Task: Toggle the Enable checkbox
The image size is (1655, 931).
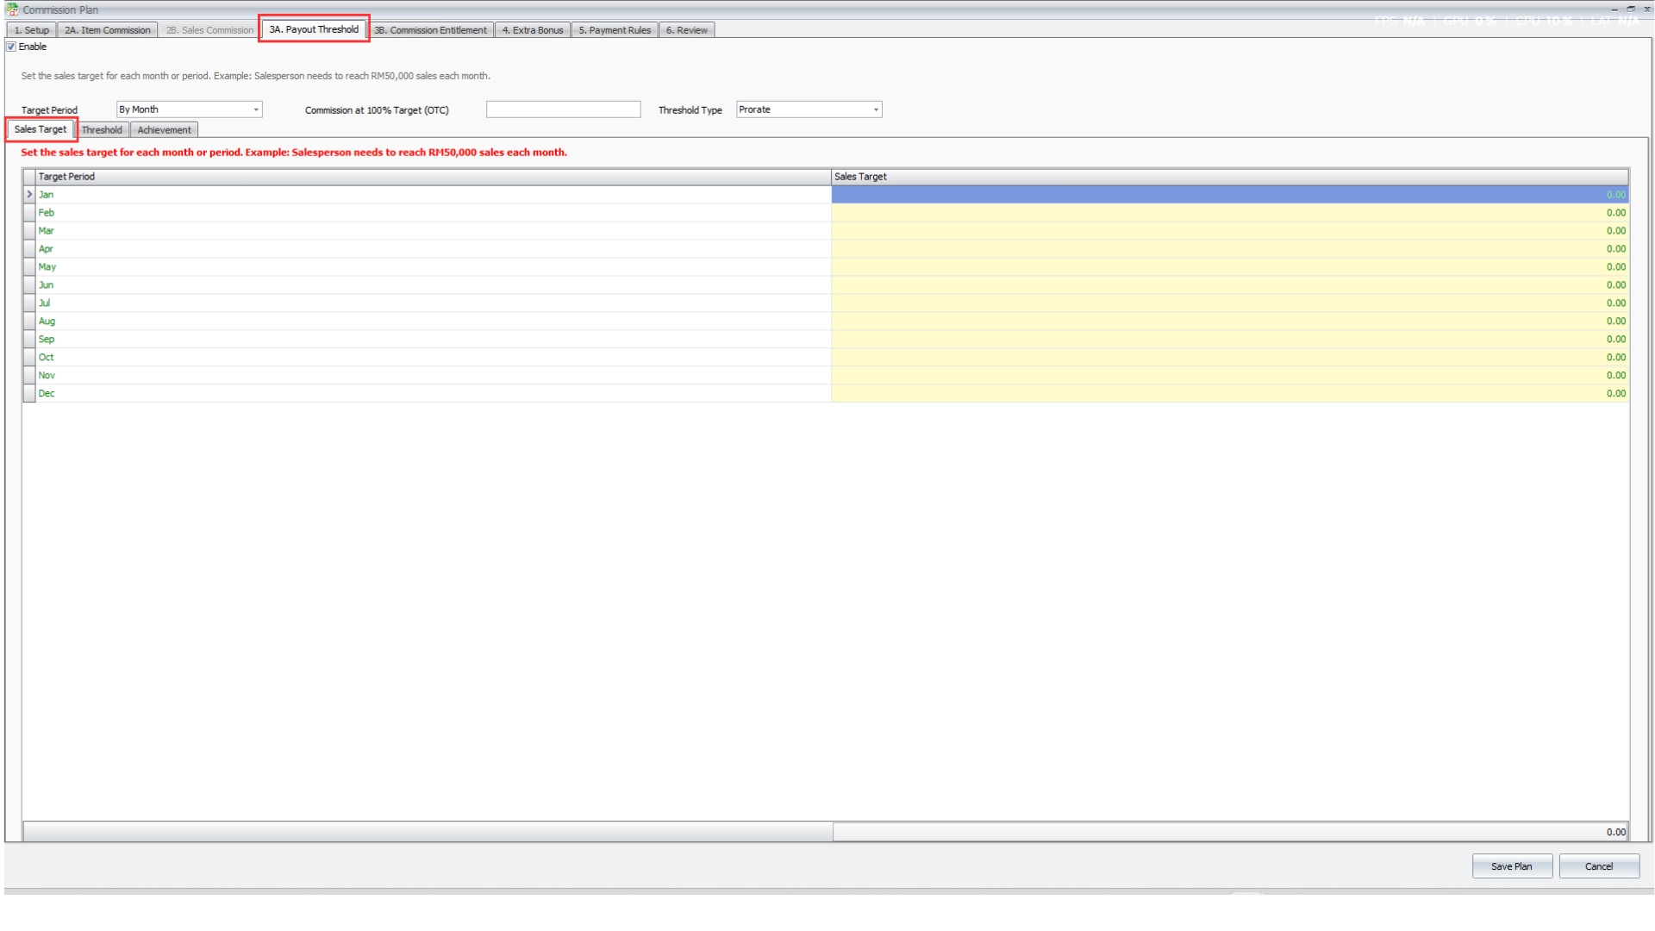Action: coord(11,47)
